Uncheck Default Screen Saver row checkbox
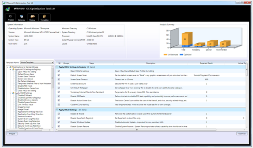Image resolution: width=253 pixels, height=148 pixels. click(x=59, y=75)
